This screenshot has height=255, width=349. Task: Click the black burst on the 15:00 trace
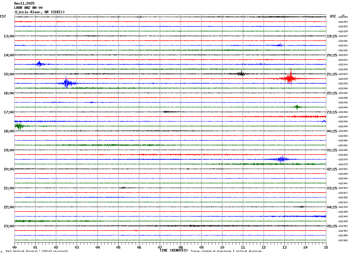[x=241, y=74]
